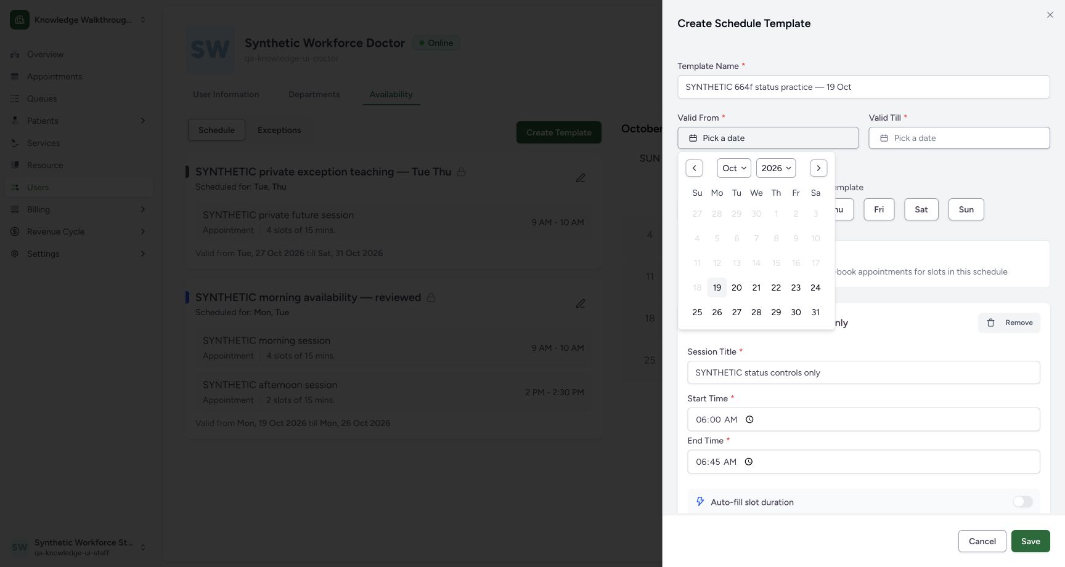
Task: Go to next month in date picker
Action: click(x=818, y=168)
